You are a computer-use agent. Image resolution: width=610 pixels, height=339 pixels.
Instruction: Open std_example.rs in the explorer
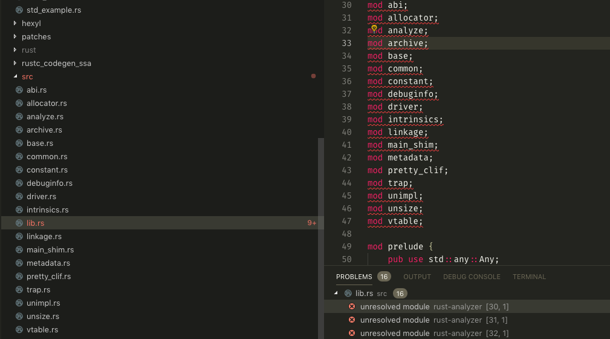[x=54, y=10]
